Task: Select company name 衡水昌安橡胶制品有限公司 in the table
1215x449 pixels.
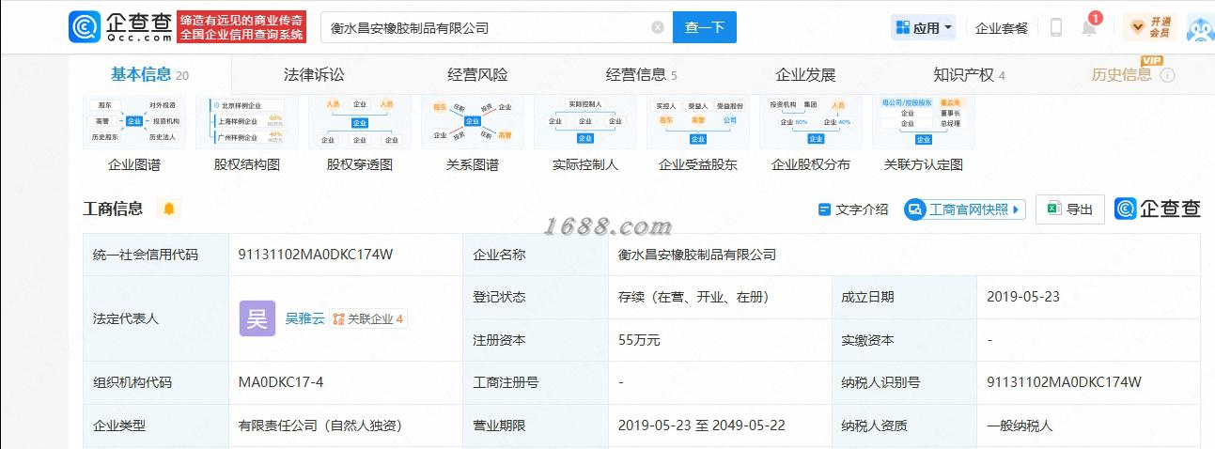Action: point(697,255)
